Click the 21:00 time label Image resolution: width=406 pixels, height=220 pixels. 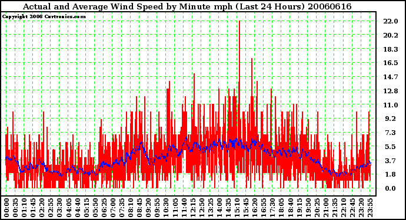pyautogui.click(x=326, y=208)
